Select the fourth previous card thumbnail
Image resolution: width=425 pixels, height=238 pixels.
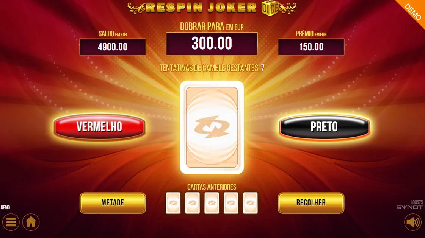point(231,203)
